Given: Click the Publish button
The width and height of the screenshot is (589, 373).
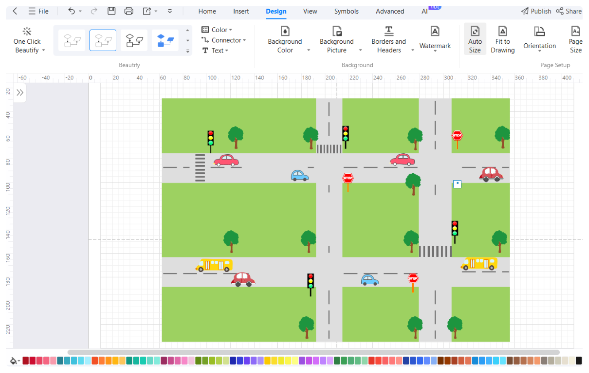Looking at the screenshot, I should [x=536, y=11].
